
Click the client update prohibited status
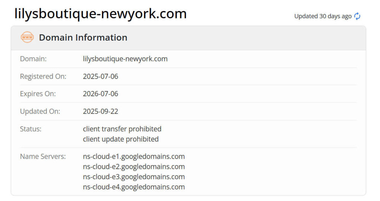(121, 139)
